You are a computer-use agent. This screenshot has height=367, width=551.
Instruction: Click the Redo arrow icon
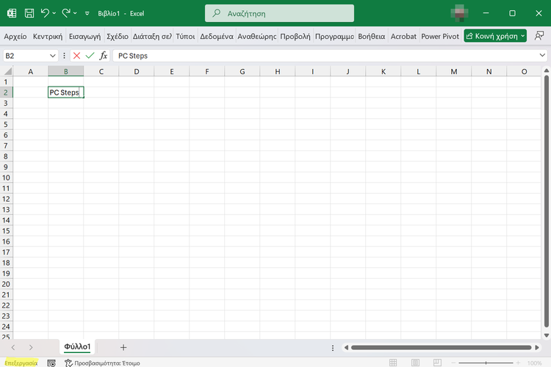point(67,13)
